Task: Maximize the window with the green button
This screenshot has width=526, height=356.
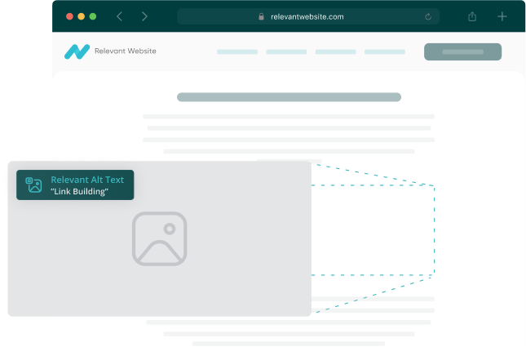Action: [x=93, y=16]
